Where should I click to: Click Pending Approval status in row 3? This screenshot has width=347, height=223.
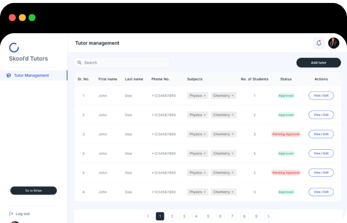[286, 134]
